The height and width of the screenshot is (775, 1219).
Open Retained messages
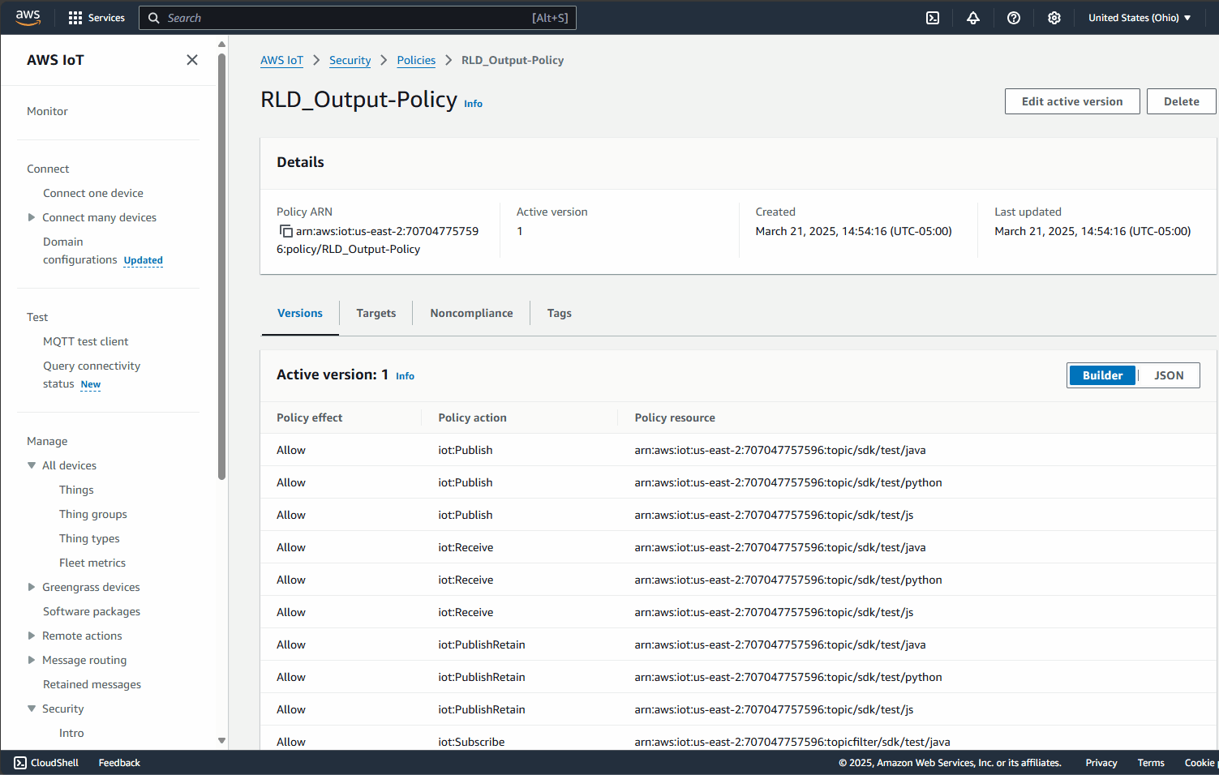click(x=92, y=684)
